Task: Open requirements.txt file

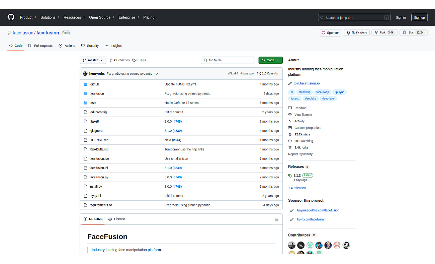Action: coord(101,205)
